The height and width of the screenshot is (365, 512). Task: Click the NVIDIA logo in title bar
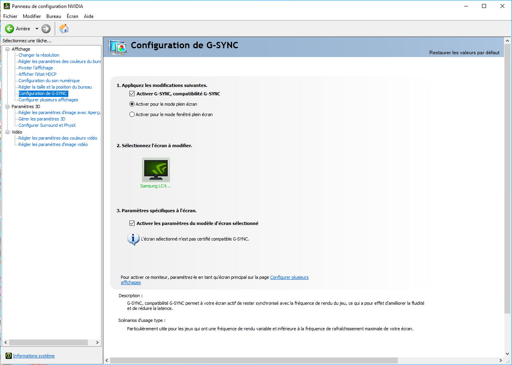[x=7, y=6]
